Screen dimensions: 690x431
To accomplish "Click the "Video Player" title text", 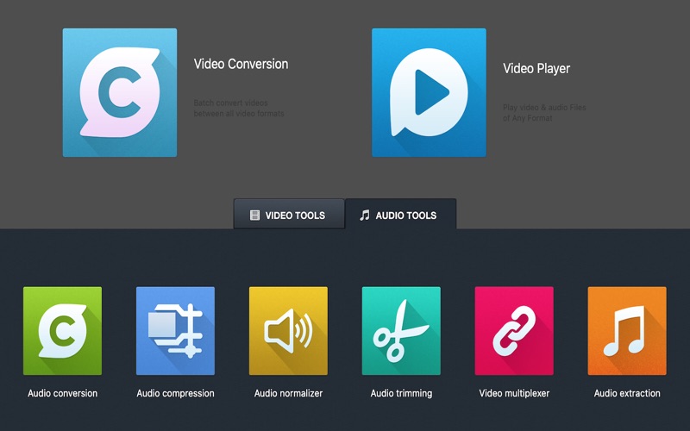I will coord(536,68).
